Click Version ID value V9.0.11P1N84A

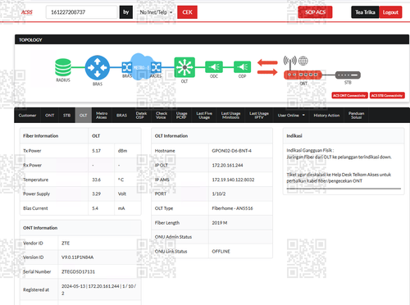point(77,257)
